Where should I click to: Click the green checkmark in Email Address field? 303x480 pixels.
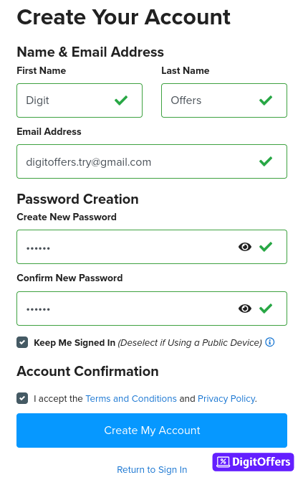pos(266,161)
